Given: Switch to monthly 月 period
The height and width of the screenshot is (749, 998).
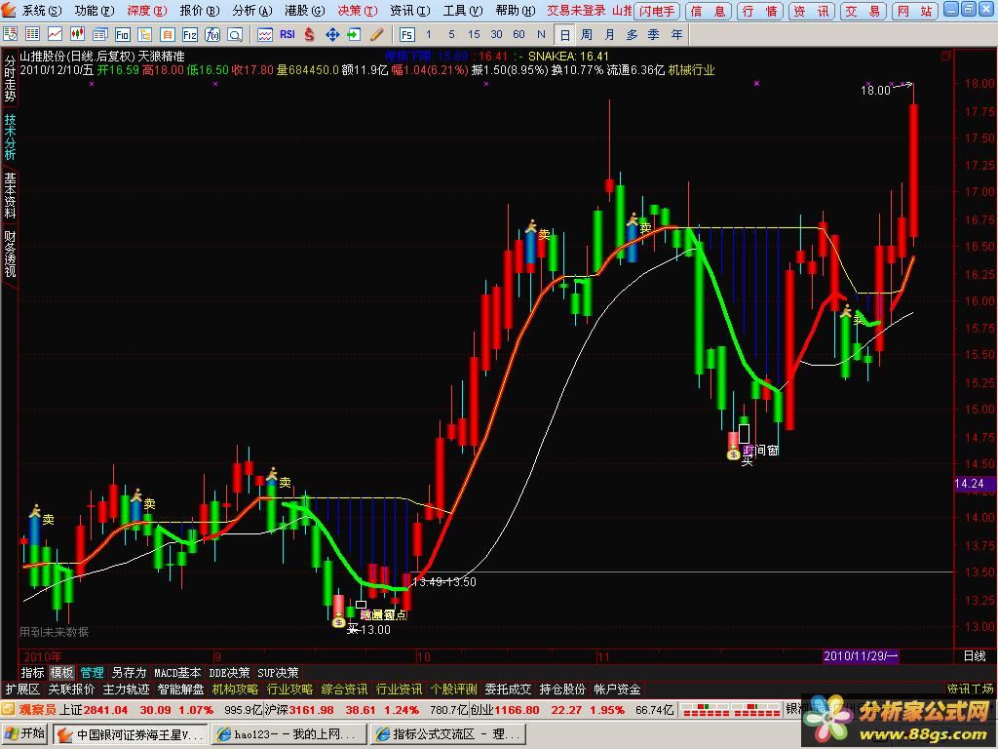Looking at the screenshot, I should tap(610, 34).
